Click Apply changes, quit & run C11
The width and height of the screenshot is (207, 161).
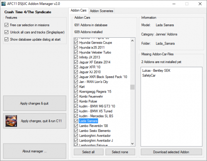(34, 121)
